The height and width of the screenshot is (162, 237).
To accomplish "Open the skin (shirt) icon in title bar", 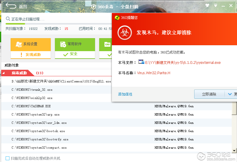I will coord(207,6).
